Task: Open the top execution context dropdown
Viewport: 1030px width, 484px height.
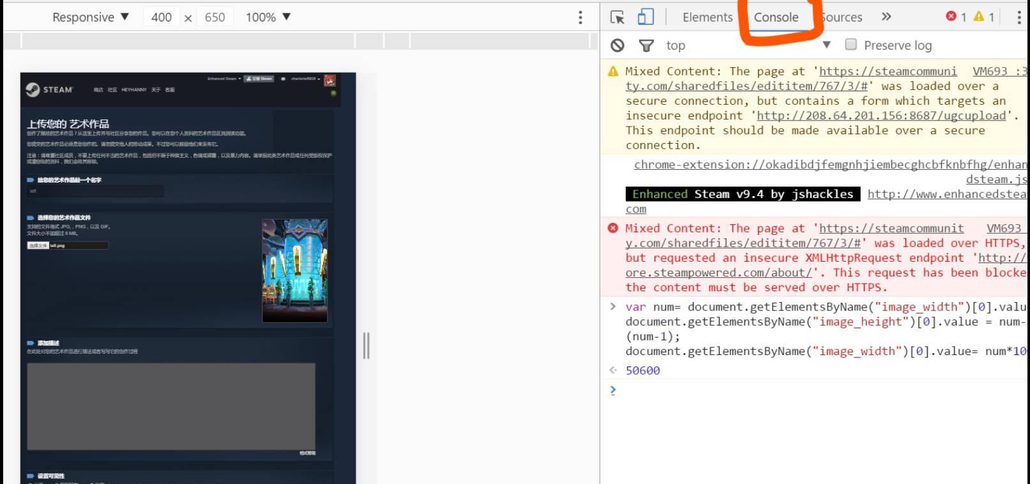Action: (748, 45)
